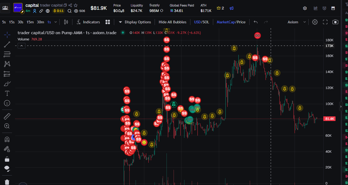Open chart settings gear in toolbar

[x=315, y=22]
